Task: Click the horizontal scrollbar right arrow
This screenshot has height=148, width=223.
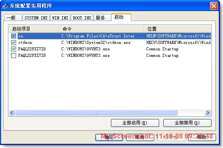Action: click(x=208, y=113)
